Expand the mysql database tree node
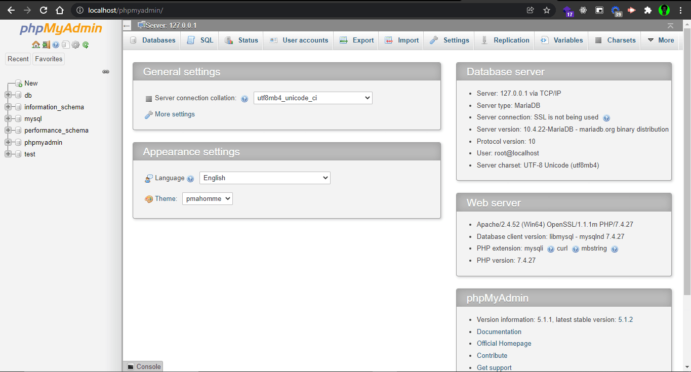691x372 pixels. coord(8,119)
